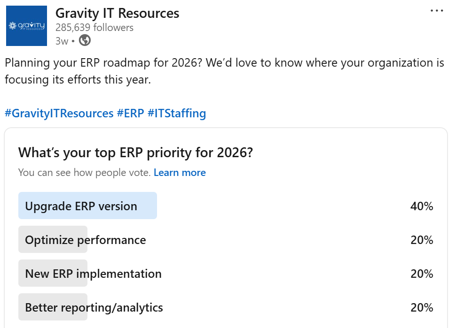Follow the #ERP hashtag link
Viewport: 456px width, 328px height.
coord(130,113)
